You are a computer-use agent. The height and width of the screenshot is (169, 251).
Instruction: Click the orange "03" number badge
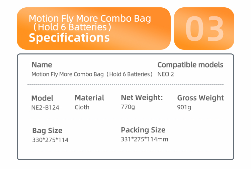(x=204, y=28)
